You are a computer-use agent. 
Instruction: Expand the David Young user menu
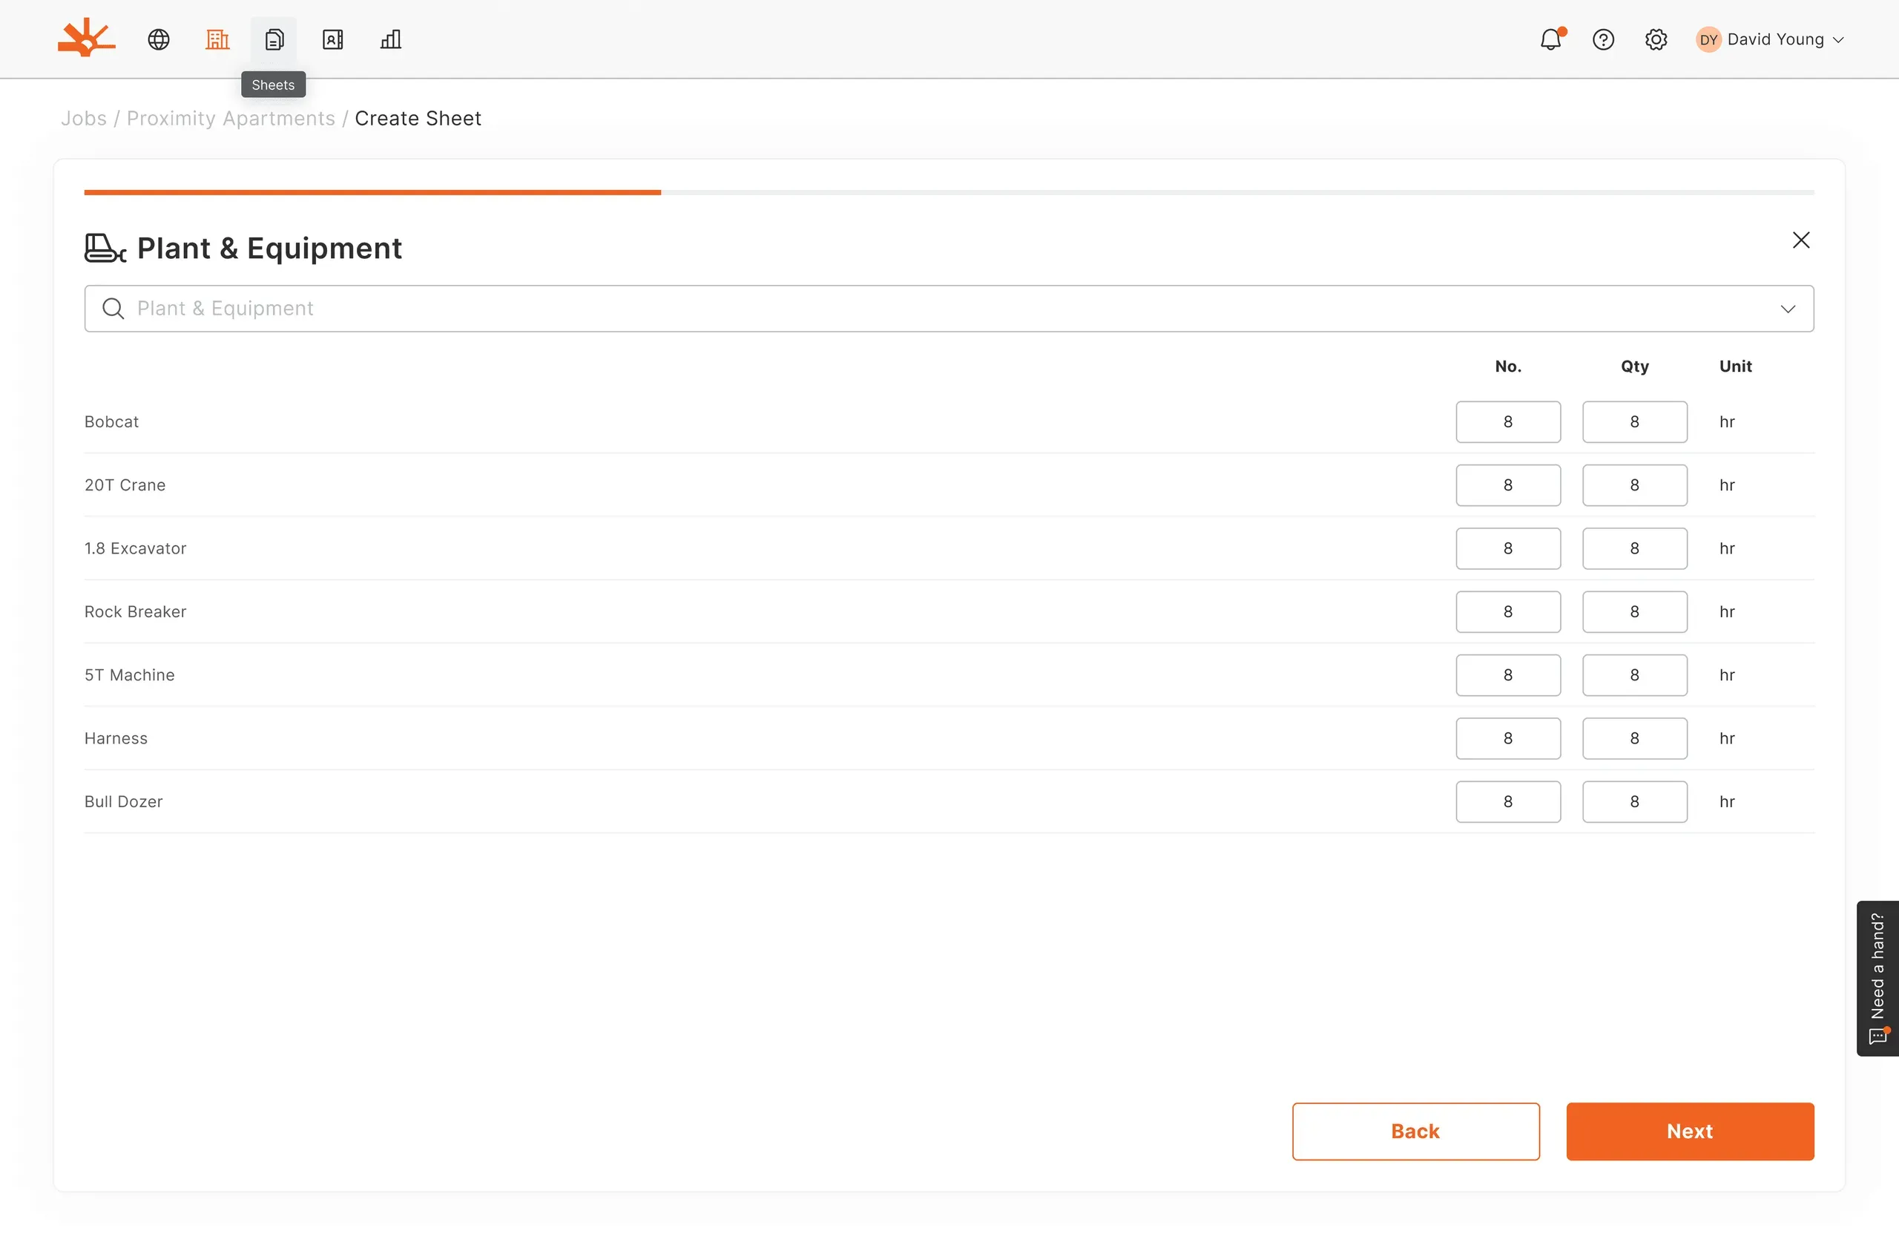pyautogui.click(x=1770, y=39)
